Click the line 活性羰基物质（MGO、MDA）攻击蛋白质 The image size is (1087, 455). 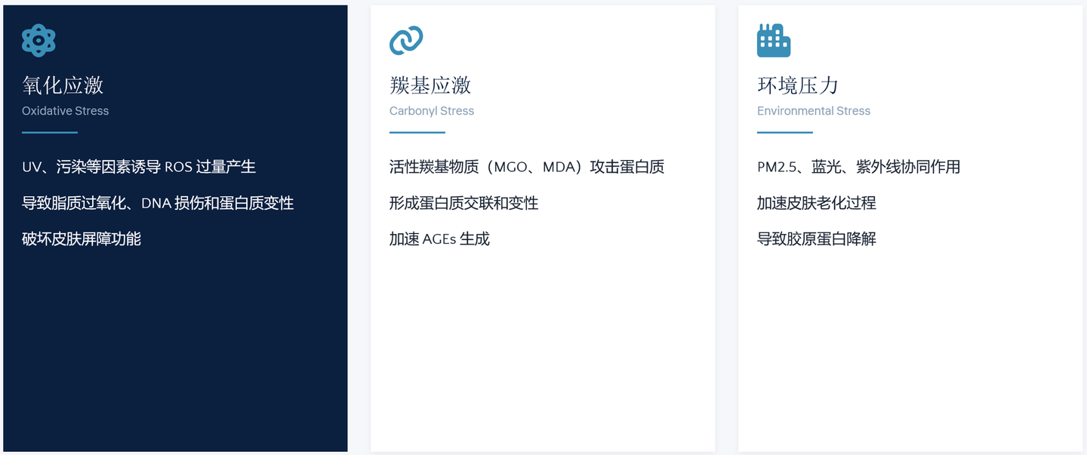pyautogui.click(x=527, y=167)
